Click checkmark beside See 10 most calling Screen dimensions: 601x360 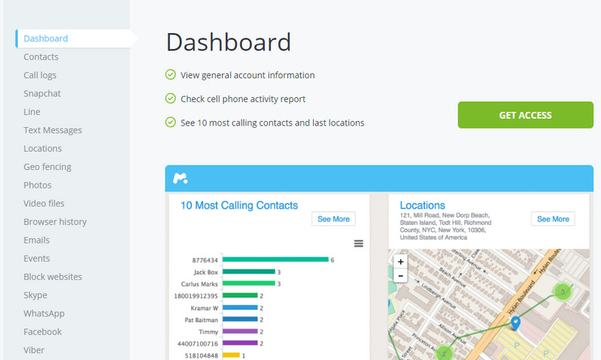(170, 123)
